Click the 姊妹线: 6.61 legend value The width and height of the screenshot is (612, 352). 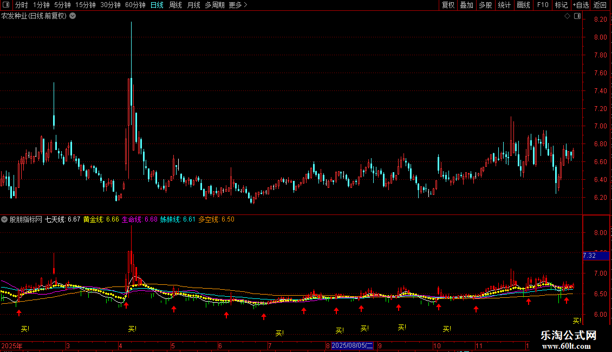click(178, 219)
